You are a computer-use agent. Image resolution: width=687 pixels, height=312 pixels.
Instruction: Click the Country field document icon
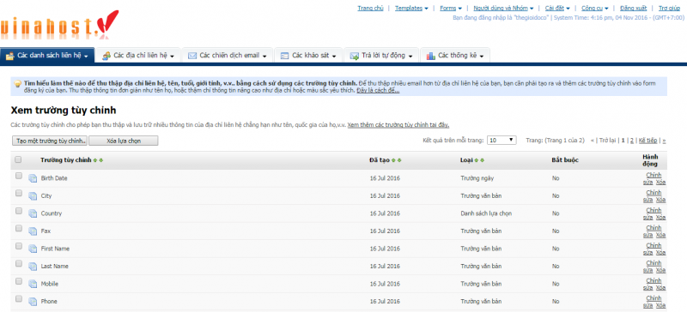(x=33, y=213)
